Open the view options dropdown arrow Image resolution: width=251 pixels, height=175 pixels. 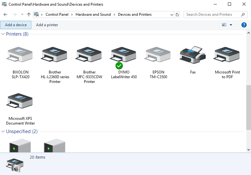point(231,25)
